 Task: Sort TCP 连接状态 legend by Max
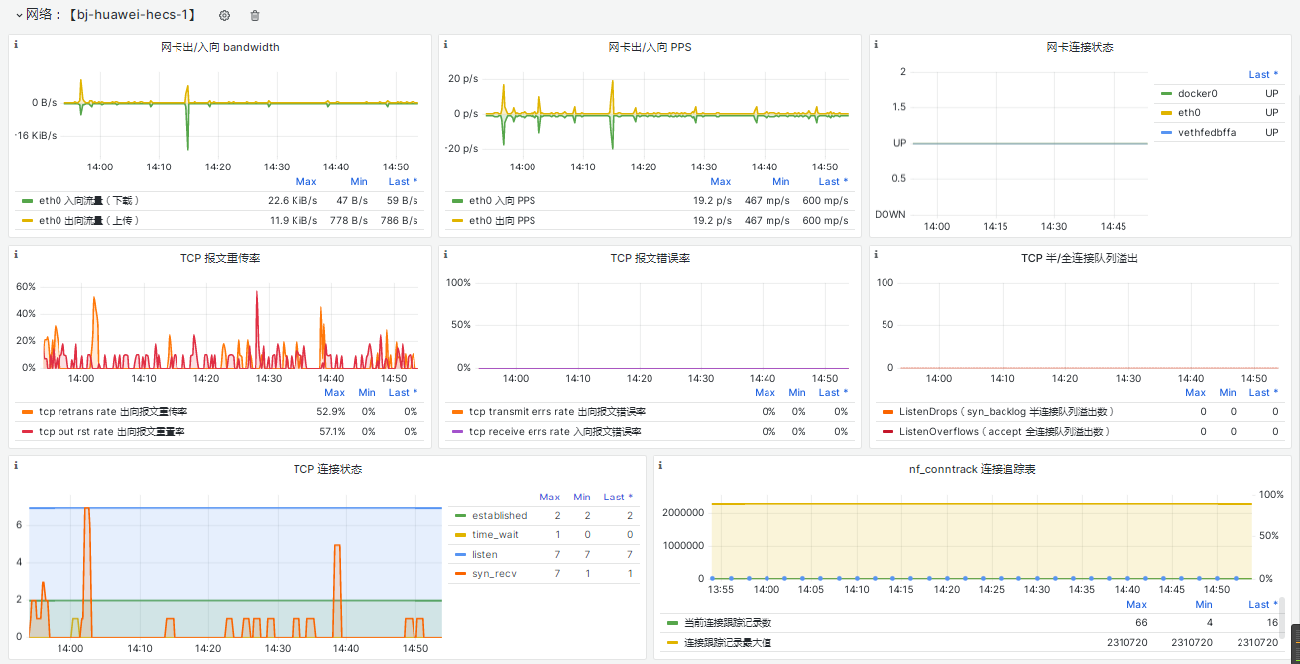549,497
